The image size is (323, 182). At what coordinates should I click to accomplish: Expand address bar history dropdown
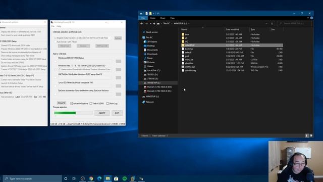click(x=266, y=24)
